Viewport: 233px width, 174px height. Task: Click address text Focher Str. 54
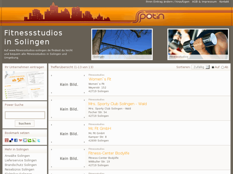tap(98, 112)
